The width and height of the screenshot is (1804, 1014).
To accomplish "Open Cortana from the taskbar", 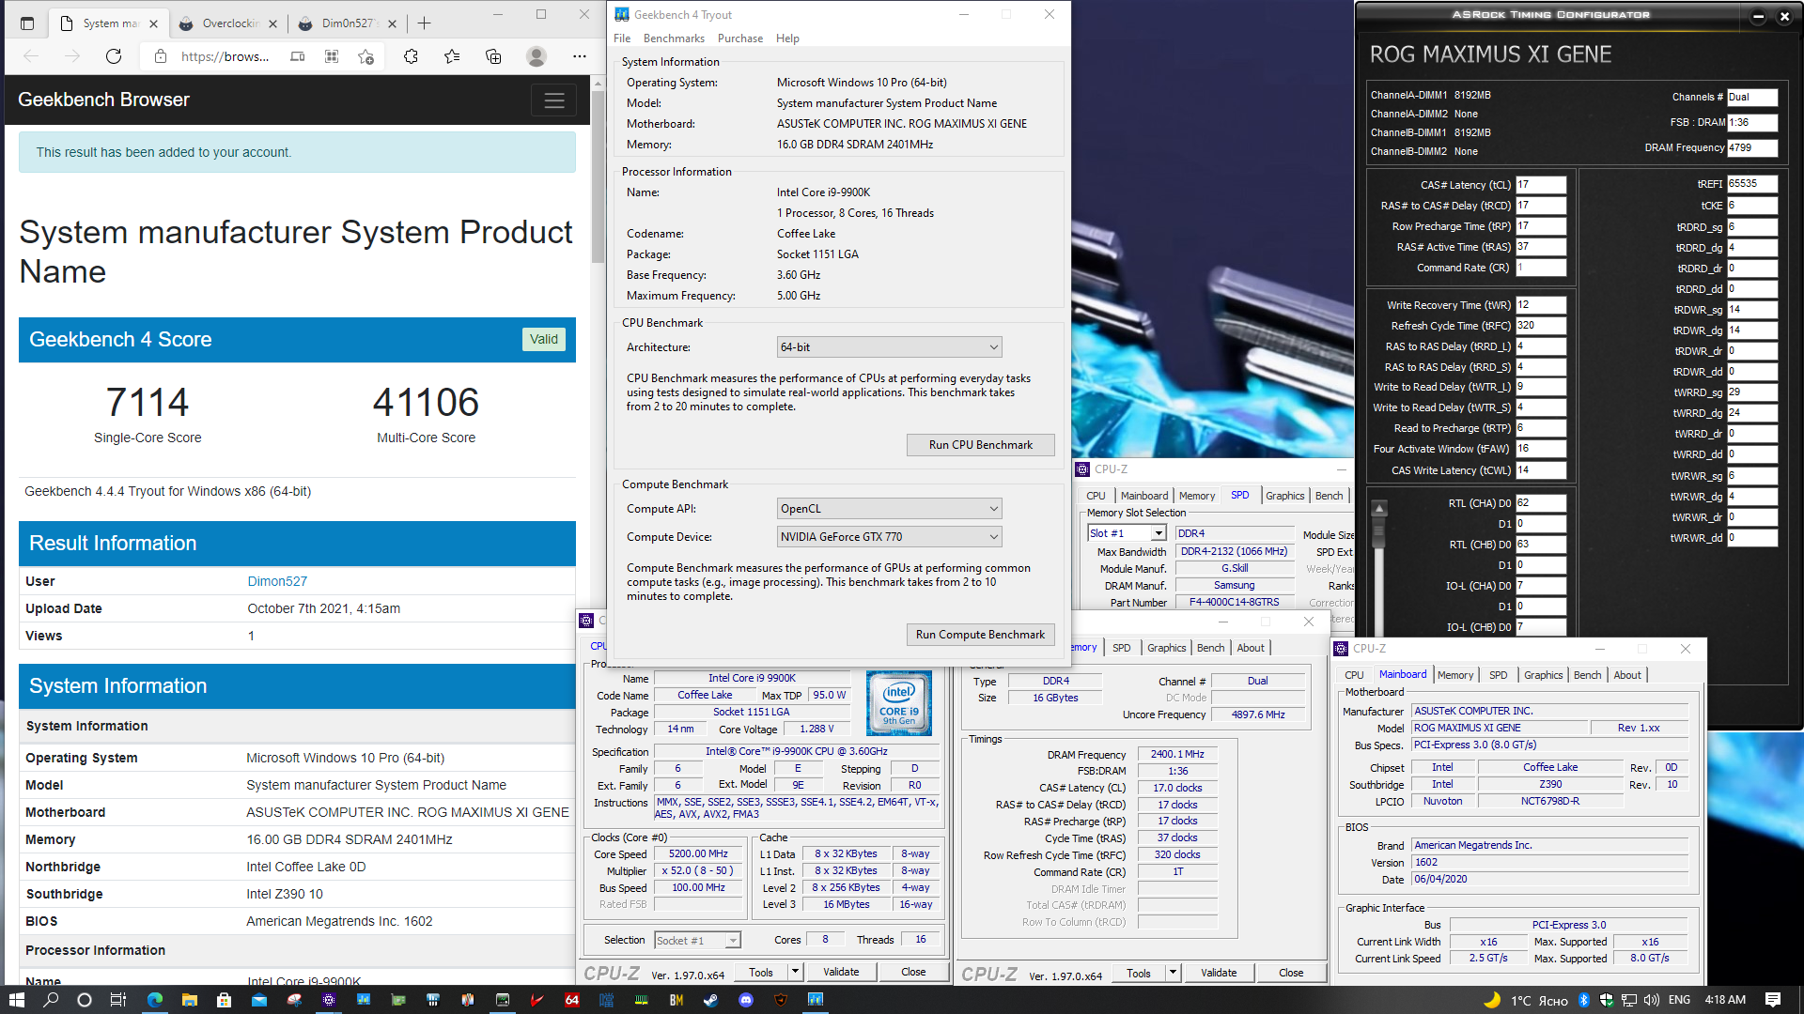I will click(x=85, y=1000).
